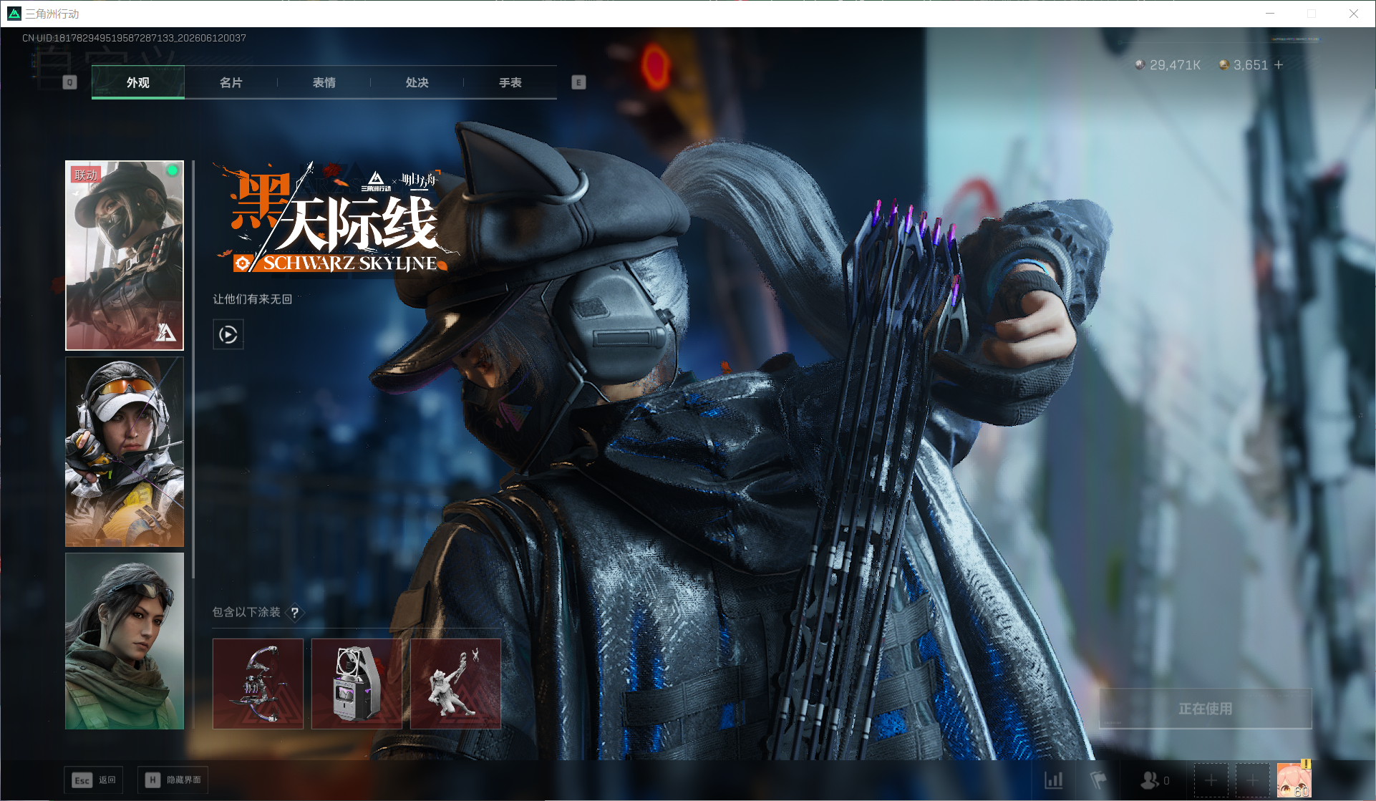Click the 正在使用 button

click(x=1206, y=709)
